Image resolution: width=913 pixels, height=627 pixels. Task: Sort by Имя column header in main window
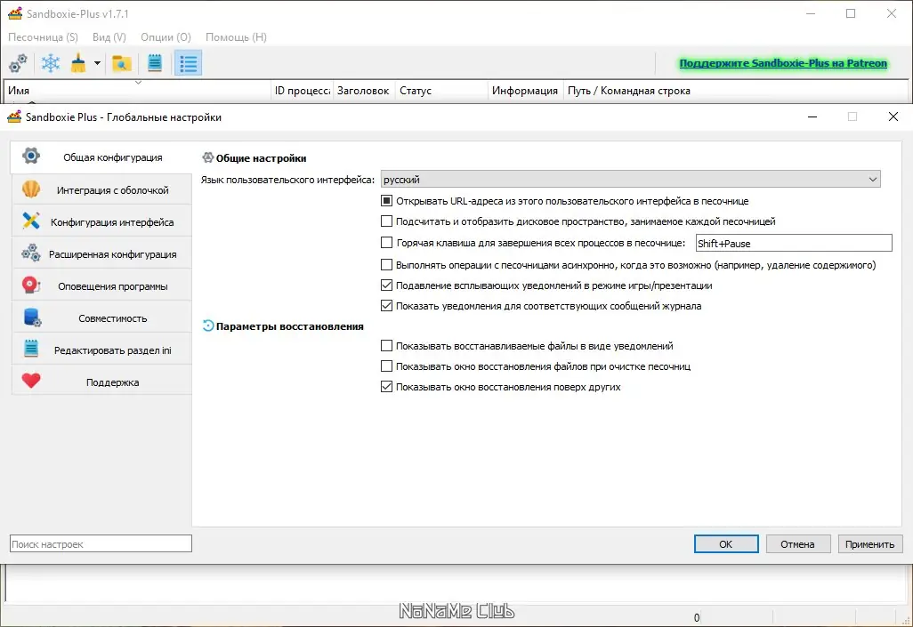(x=138, y=91)
